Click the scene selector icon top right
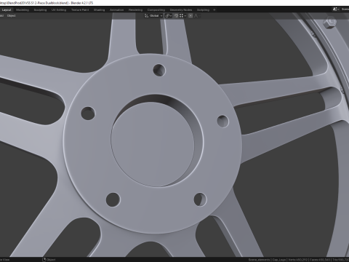The image size is (349, 262). pos(335,9)
